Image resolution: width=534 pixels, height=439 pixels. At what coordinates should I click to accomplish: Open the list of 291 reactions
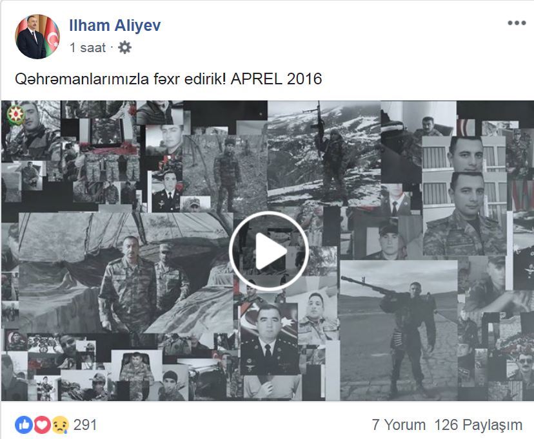(x=85, y=425)
